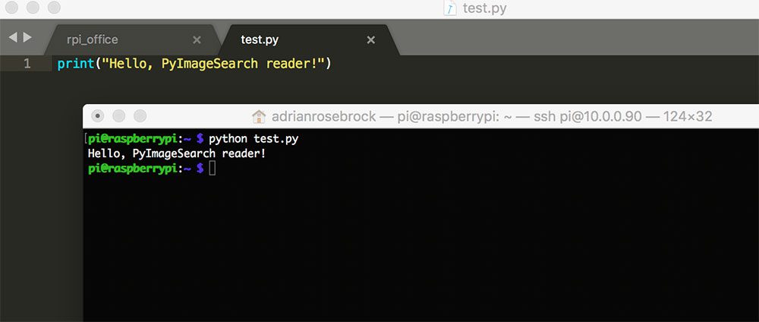Click the "python test.py" command line
The height and width of the screenshot is (322, 759).
pyautogui.click(x=254, y=140)
